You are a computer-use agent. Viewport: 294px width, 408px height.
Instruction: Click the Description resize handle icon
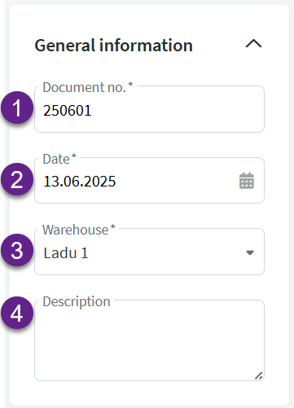coord(259,375)
